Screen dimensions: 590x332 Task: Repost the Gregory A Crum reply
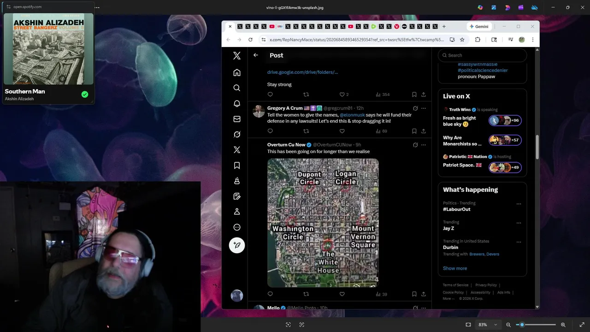(306, 131)
